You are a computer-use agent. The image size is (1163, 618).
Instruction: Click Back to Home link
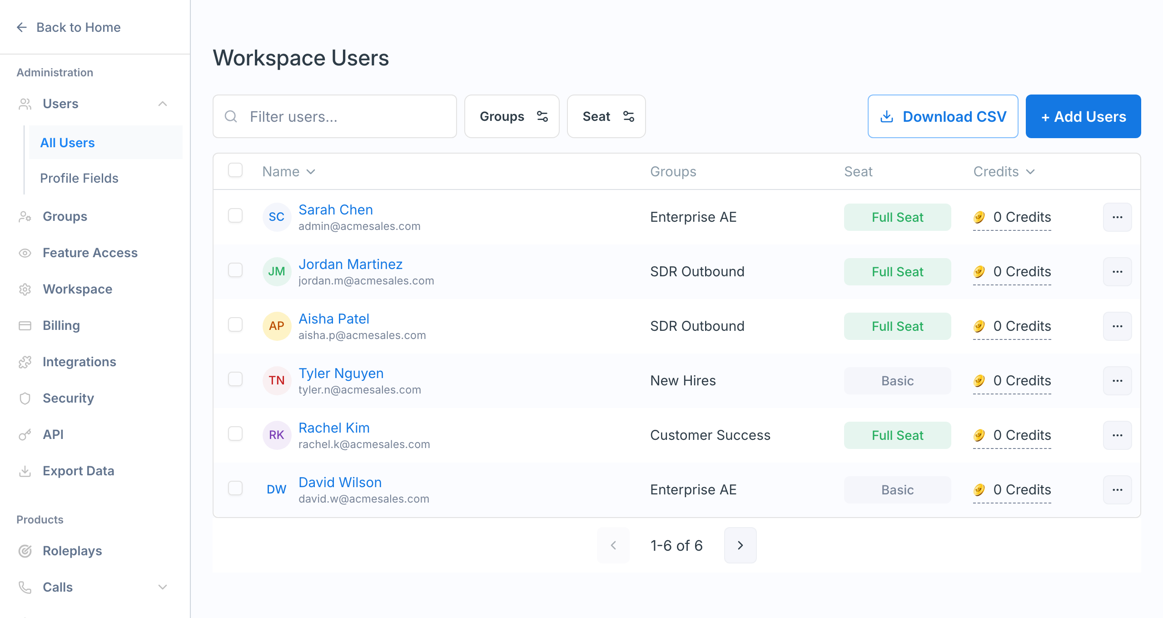click(x=69, y=27)
